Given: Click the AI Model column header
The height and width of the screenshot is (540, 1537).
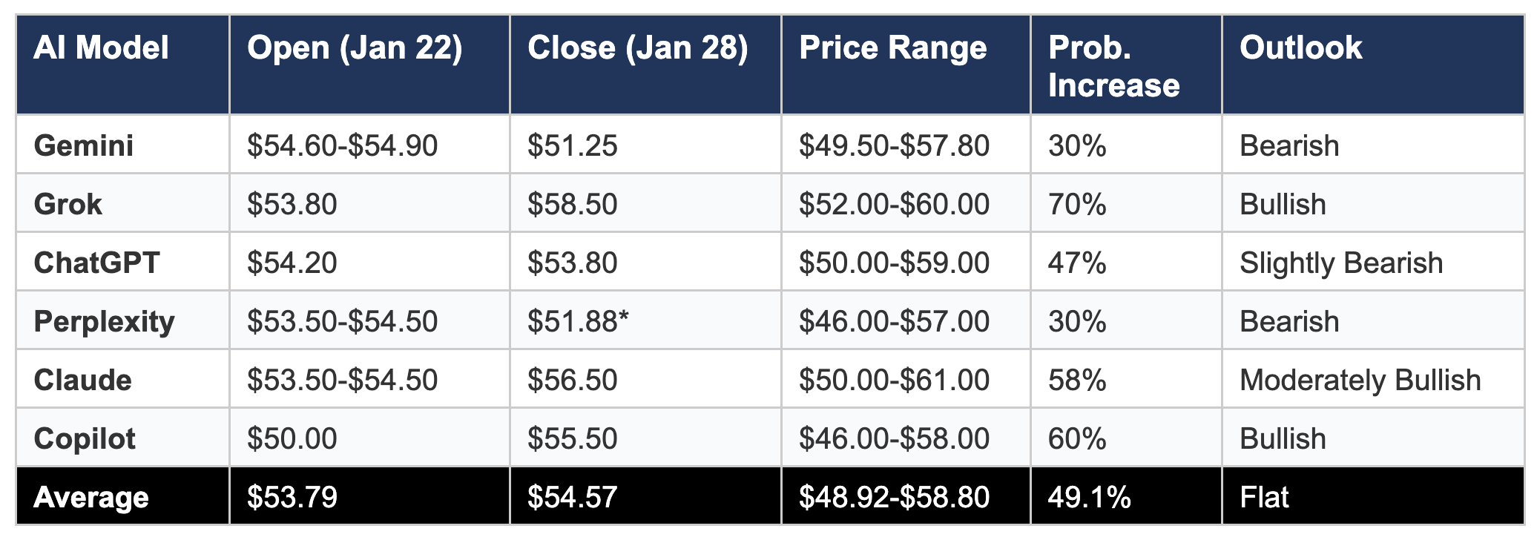Looking at the screenshot, I should [102, 48].
